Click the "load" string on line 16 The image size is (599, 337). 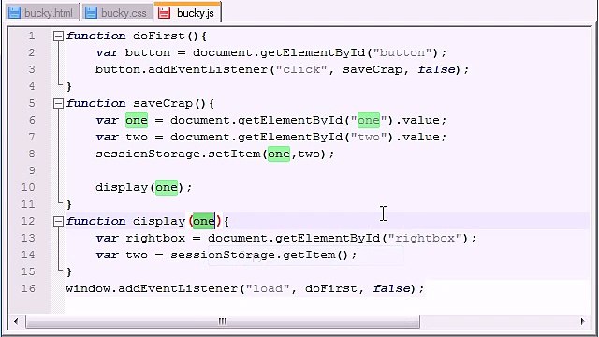[268, 288]
